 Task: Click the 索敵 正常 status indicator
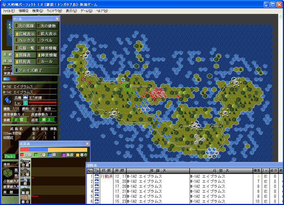19,120
